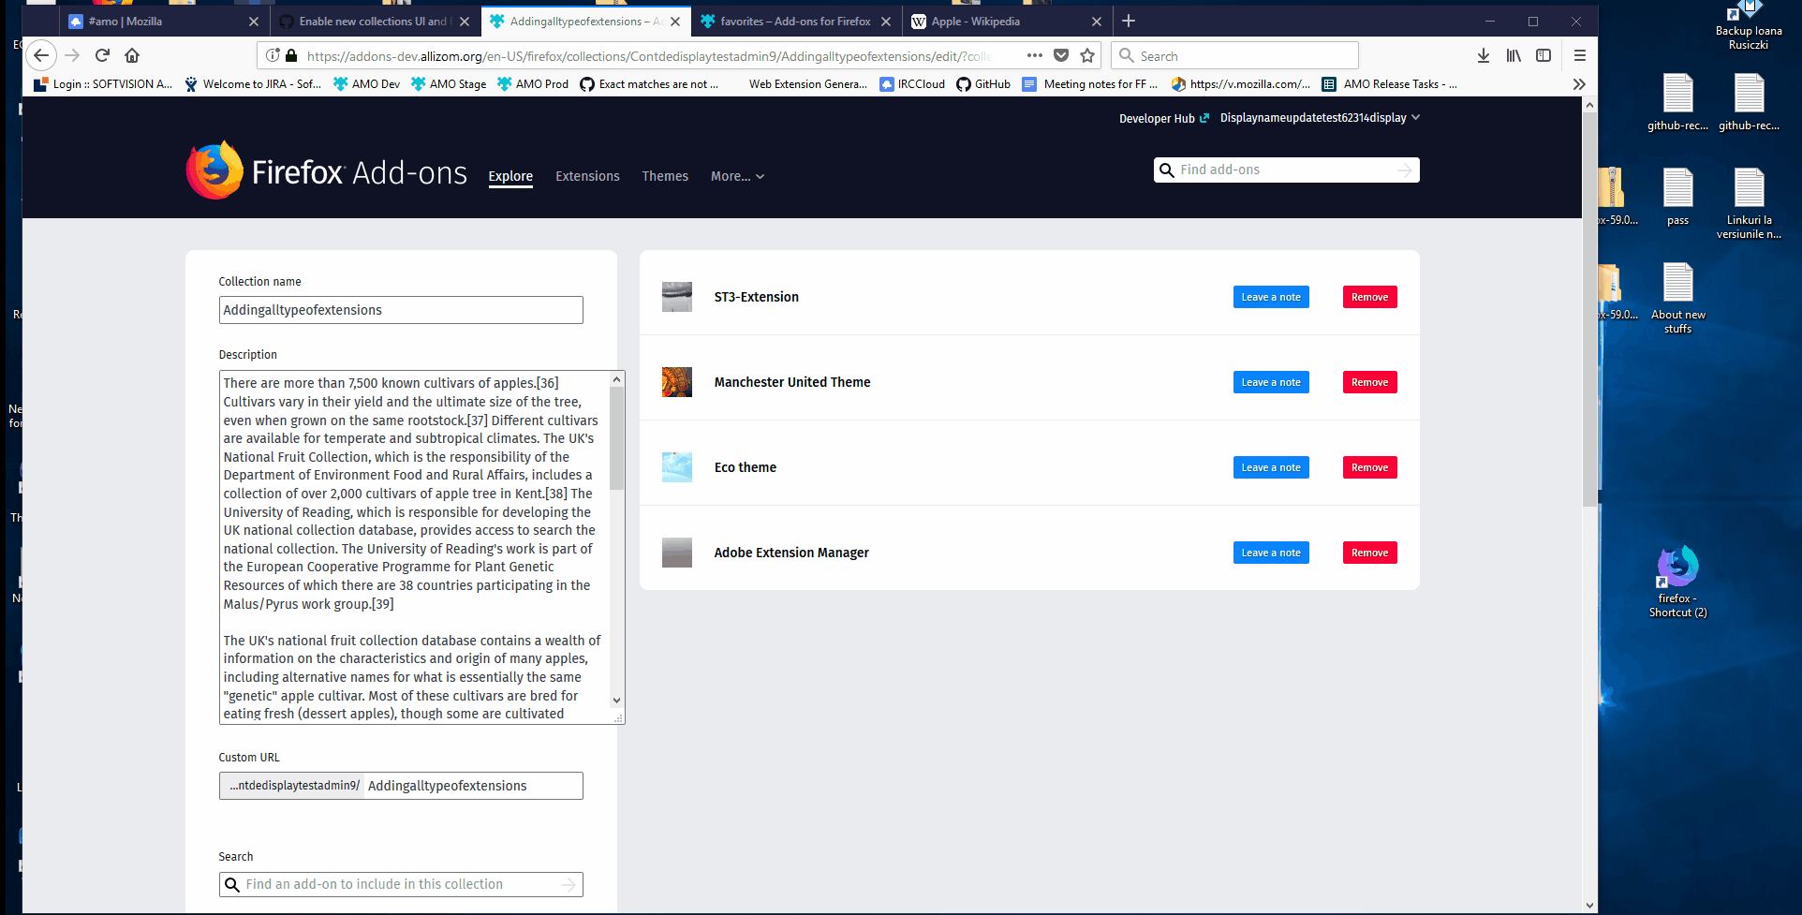The width and height of the screenshot is (1802, 915).
Task: Open Welcome to JIRA bookmark
Action: (253, 84)
